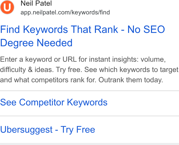Image resolution: width=179 pixels, height=145 pixels.
Task: Select the description line starting Enter a keyword
Action: tap(83, 59)
